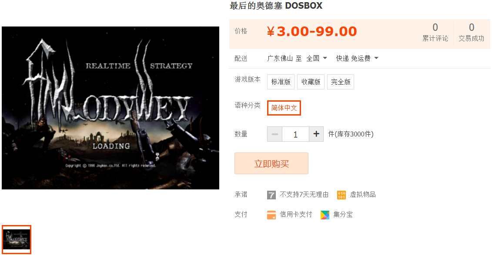The image size is (492, 255).
Task: Click the 立即购买 buy now button
Action: (271, 163)
